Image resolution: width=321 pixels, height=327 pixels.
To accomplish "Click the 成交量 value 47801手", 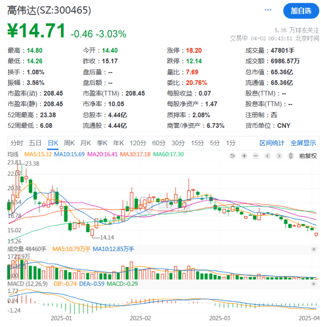I will pos(283,50).
